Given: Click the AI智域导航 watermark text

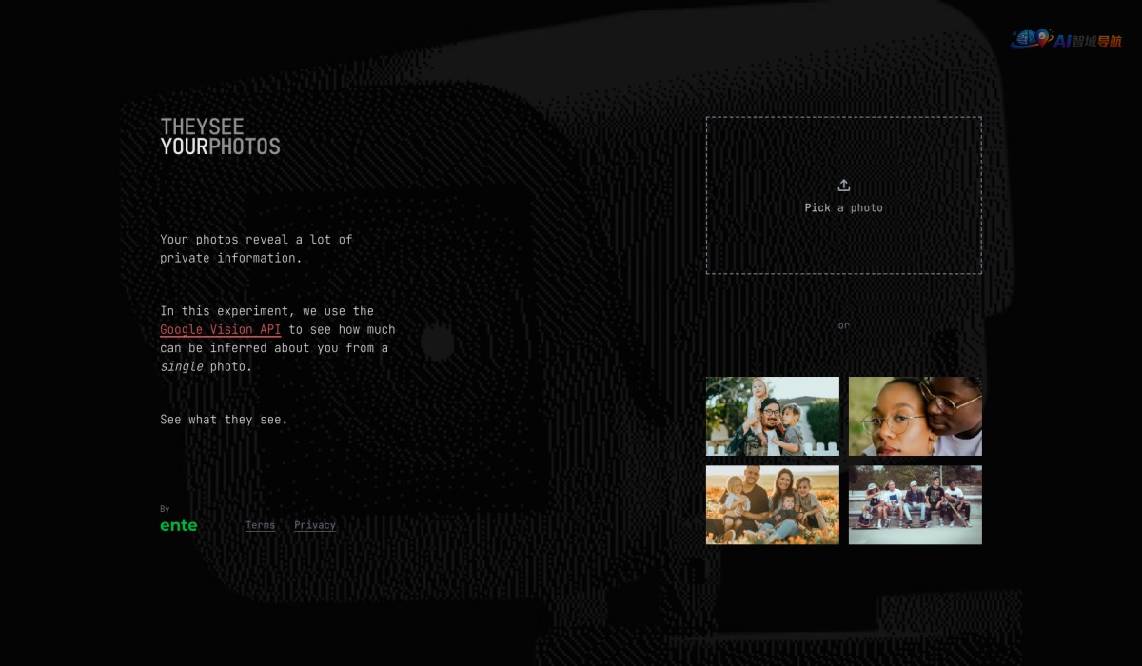Looking at the screenshot, I should [x=1088, y=41].
